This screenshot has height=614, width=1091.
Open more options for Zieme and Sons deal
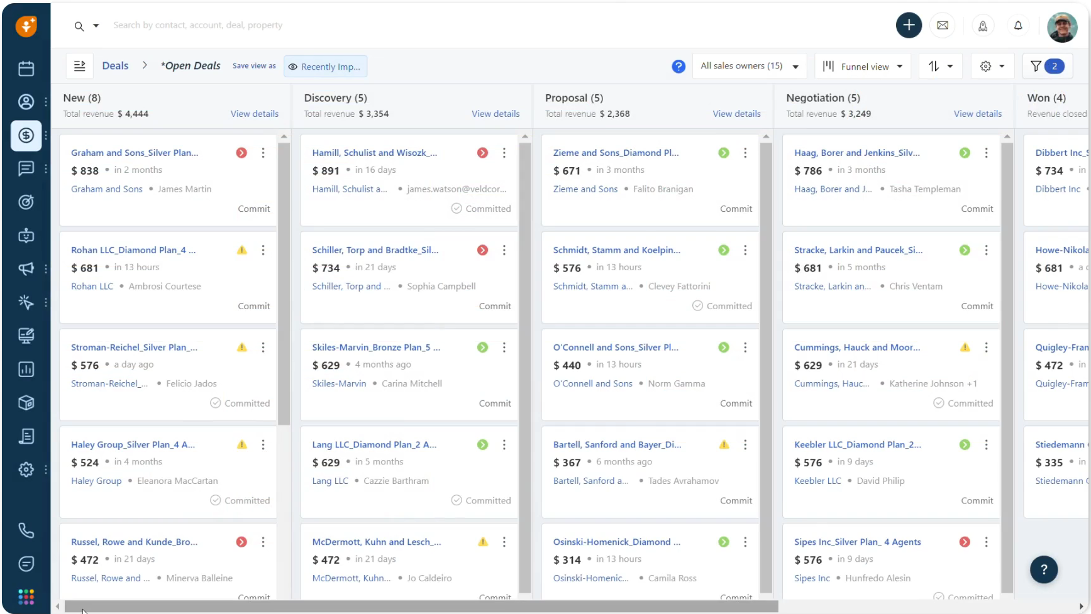[745, 153]
